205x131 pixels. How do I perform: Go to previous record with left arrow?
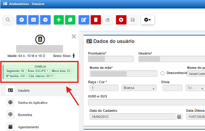[22, 20]
